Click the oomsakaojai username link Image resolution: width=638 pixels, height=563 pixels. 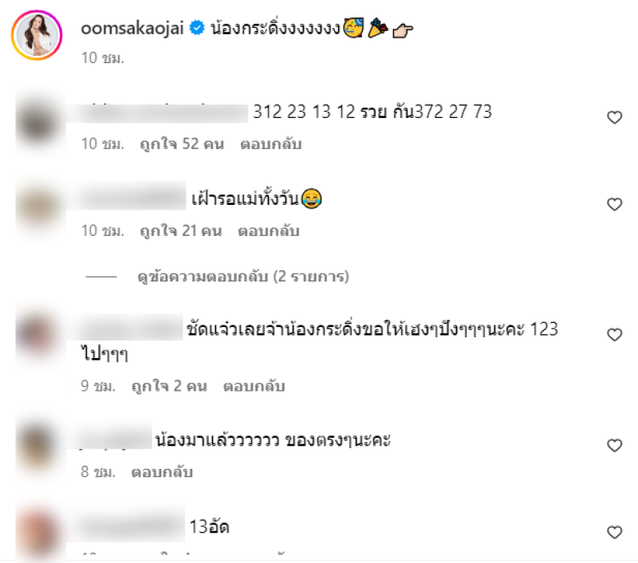coord(132,29)
